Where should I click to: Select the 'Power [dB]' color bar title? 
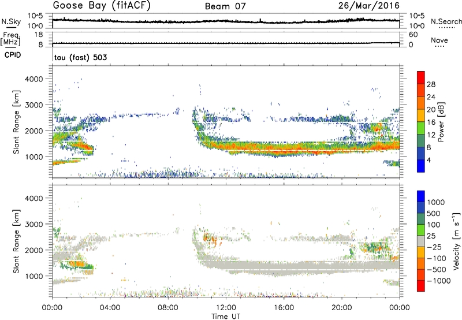pos(441,122)
